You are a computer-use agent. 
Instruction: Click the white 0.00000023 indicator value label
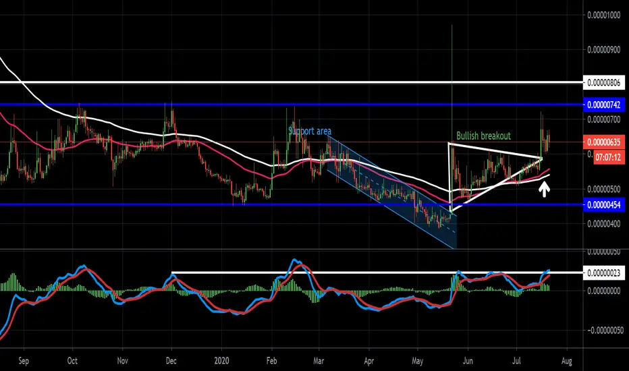603,273
